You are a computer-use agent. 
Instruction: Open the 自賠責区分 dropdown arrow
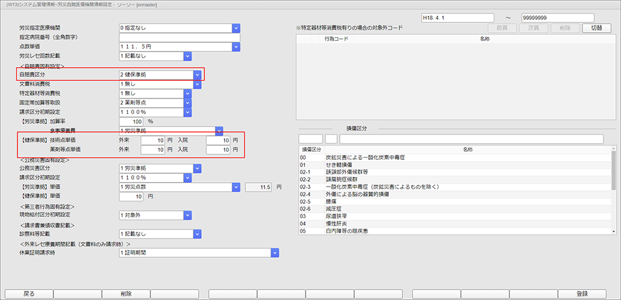tap(197, 74)
